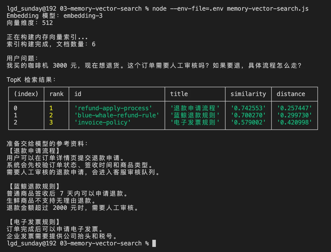Click the "title" column header
Image resolution: width=331 pixels, height=252 pixels.
pyautogui.click(x=179, y=94)
